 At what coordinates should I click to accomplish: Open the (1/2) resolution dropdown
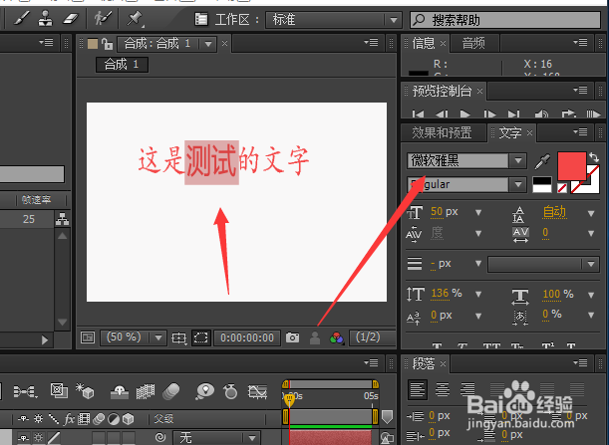pyautogui.click(x=372, y=337)
